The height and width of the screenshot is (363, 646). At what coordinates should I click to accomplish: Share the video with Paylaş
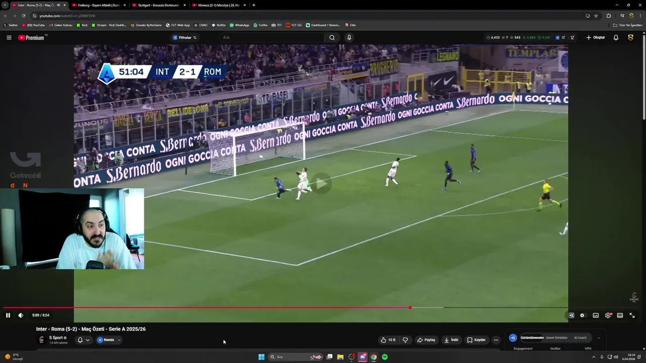(x=426, y=340)
